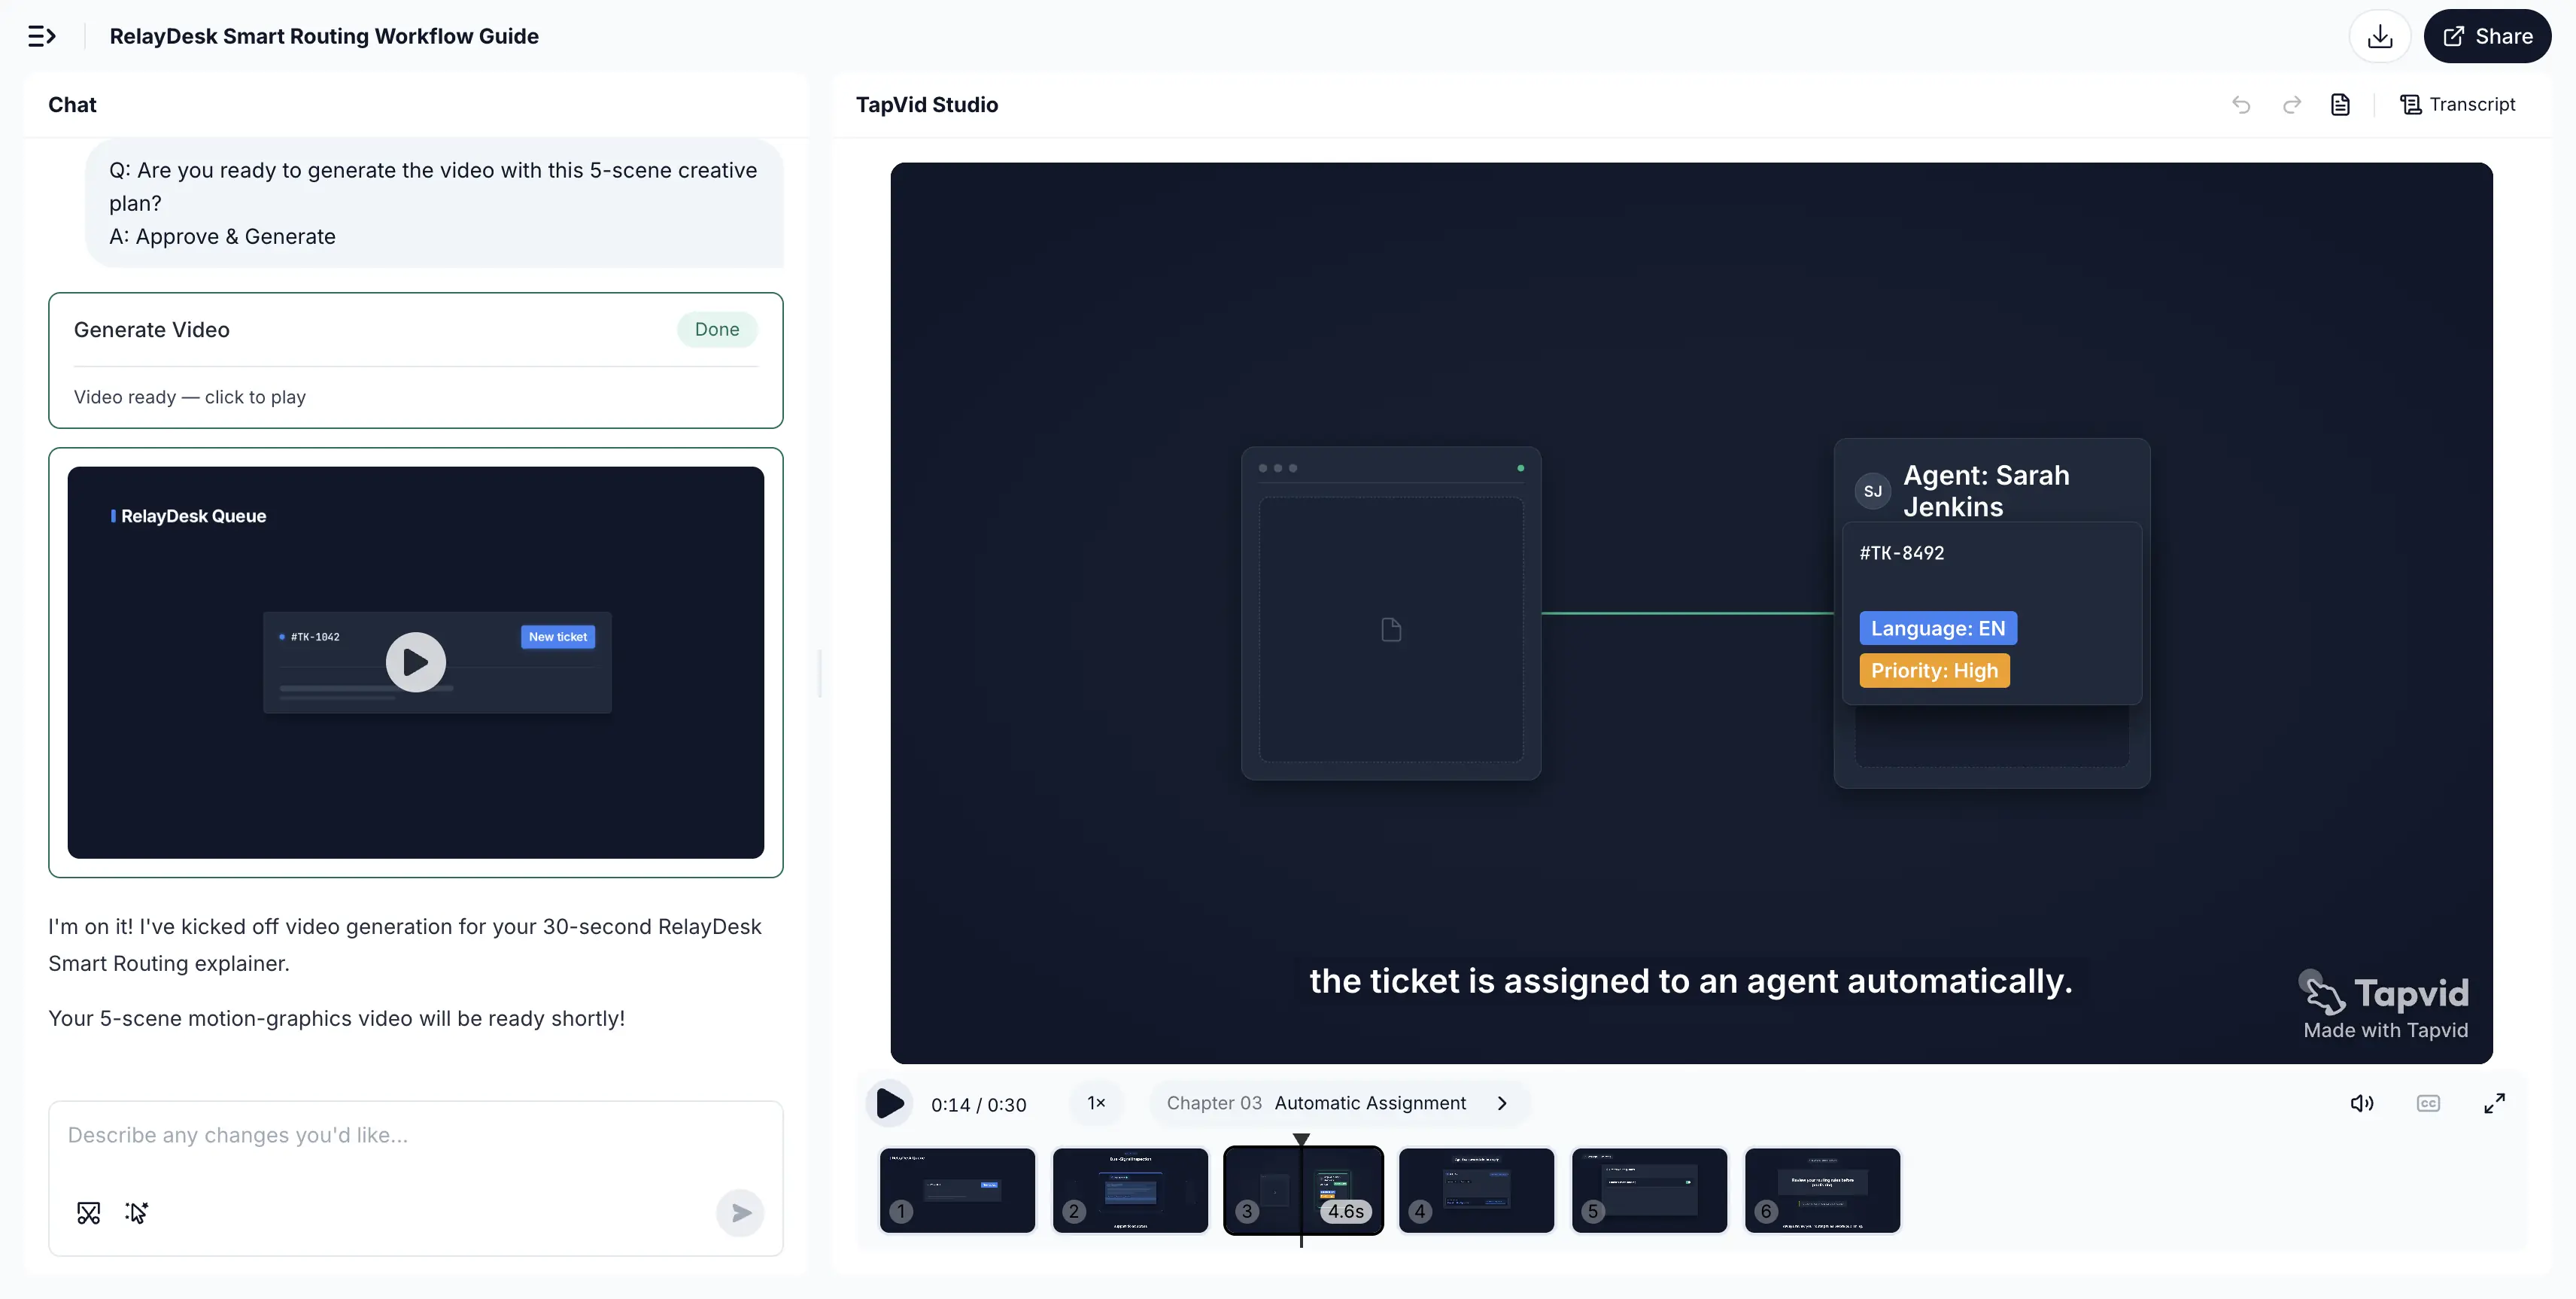Click the panel resize handle
Screen dimensions: 2576x1299
(820, 673)
